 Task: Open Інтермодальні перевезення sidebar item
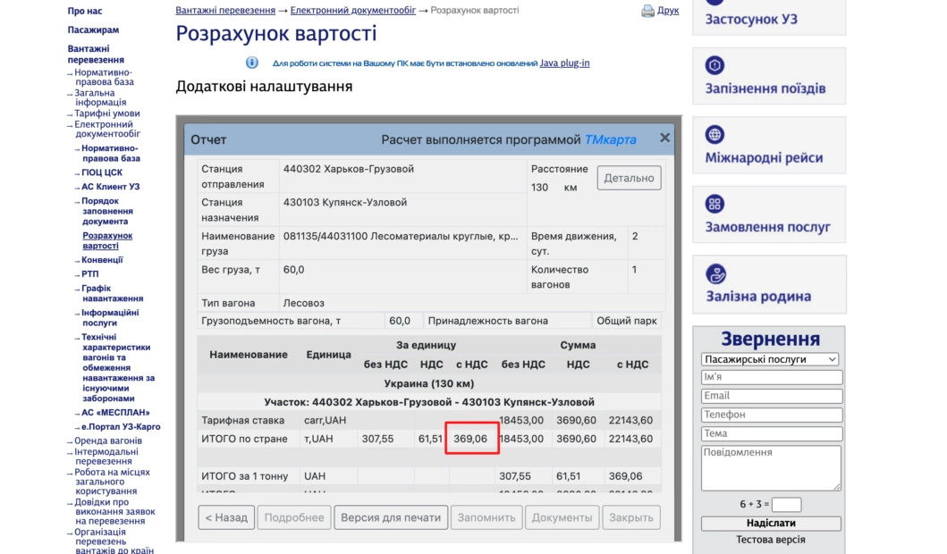coord(106,457)
